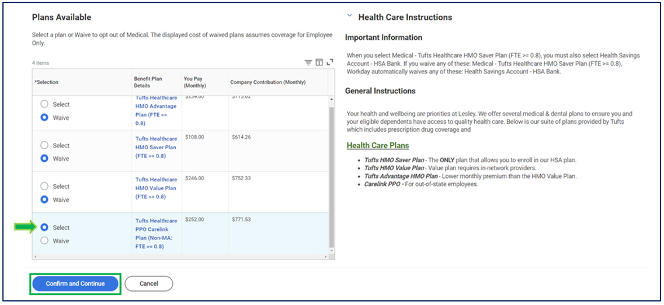Click the Plans Available heading
Viewport: 664px width, 305px height.
(x=62, y=17)
